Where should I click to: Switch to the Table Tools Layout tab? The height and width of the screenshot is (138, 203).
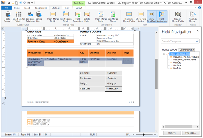(x=79, y=8)
